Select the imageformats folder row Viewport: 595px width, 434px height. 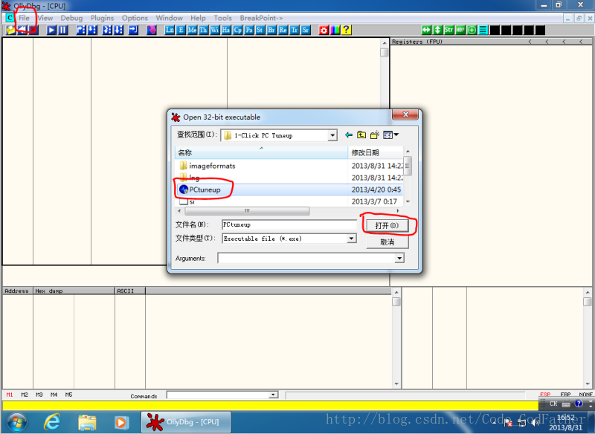289,166
